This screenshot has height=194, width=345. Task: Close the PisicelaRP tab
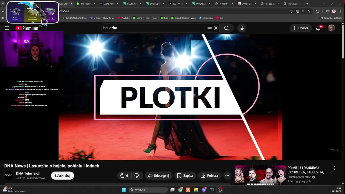tap(94, 4)
